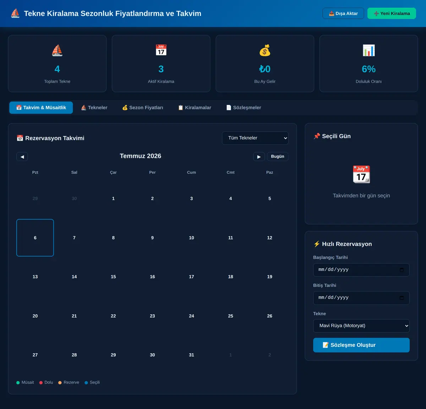426x409 pixels.
Task: Click the ₺0 Bu Ay Gelir value
Action: (x=265, y=69)
